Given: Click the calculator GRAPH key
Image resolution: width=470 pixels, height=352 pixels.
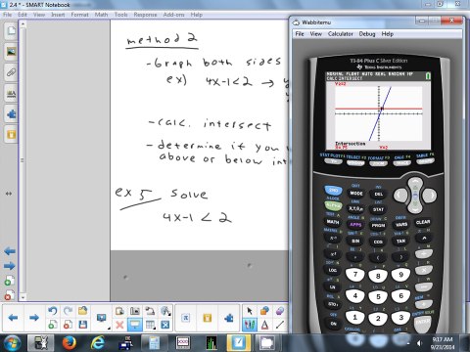Looking at the screenshot, I should 425,161.
